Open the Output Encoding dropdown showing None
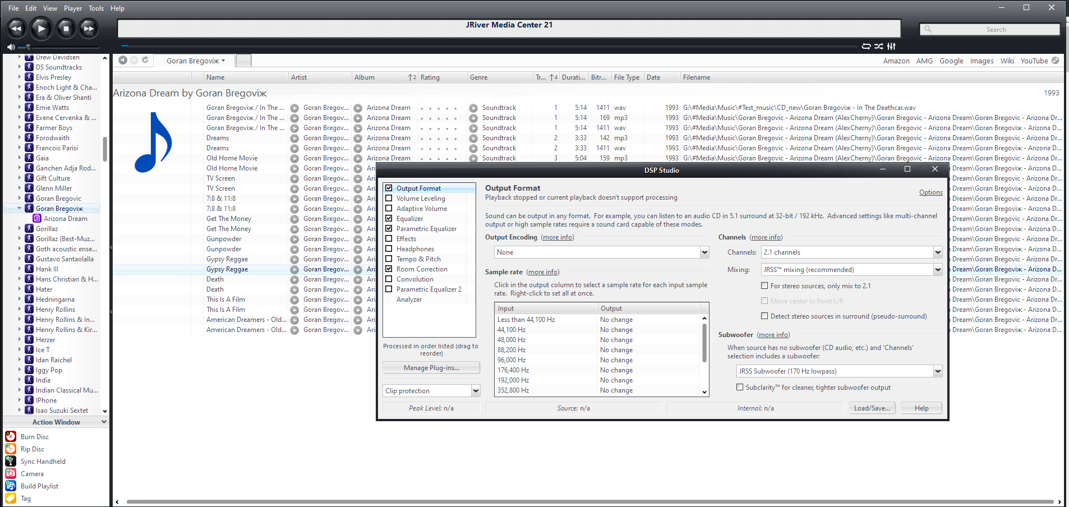1069x507 pixels. tap(601, 252)
